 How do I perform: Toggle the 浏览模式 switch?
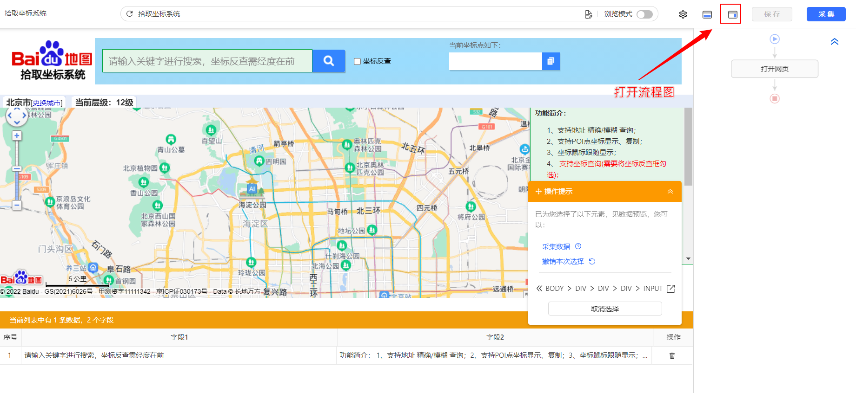644,14
